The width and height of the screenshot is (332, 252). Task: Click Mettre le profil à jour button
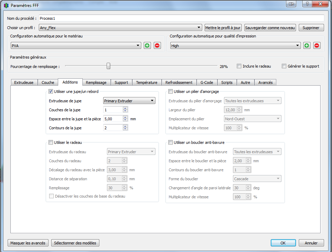(x=223, y=27)
